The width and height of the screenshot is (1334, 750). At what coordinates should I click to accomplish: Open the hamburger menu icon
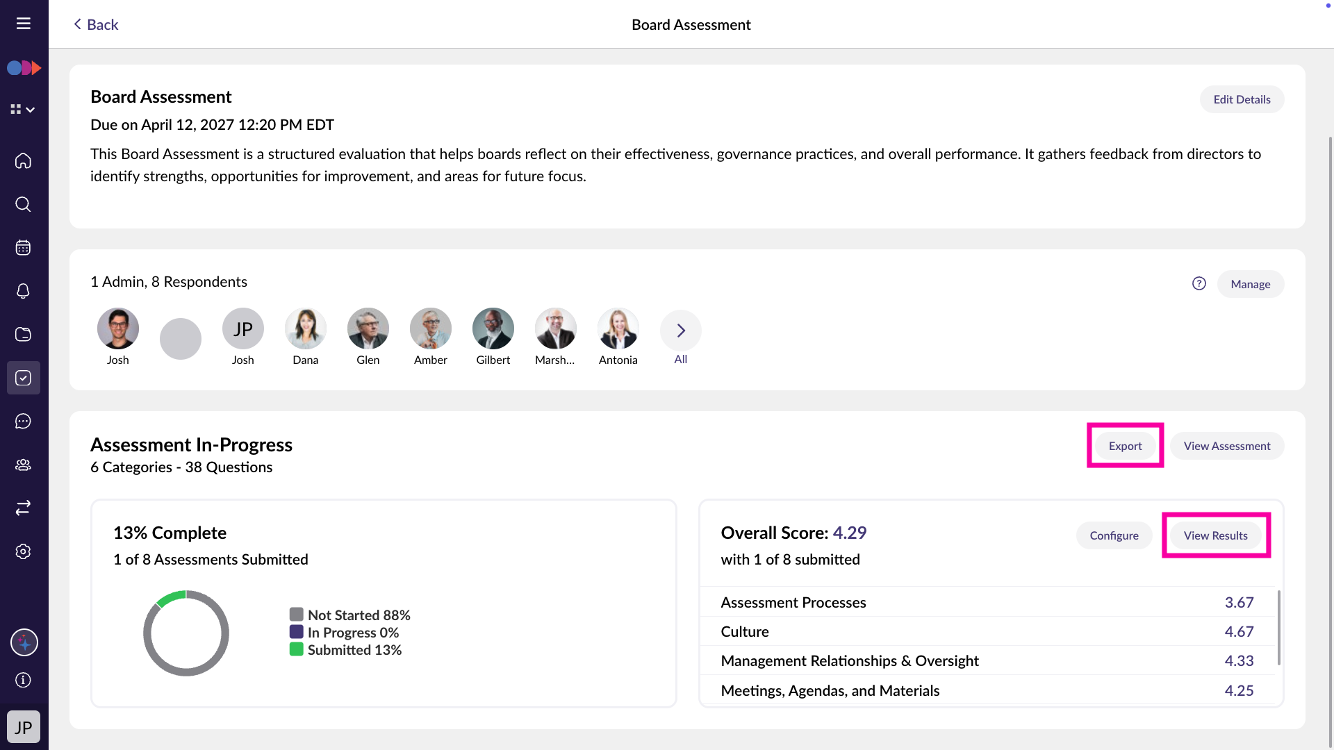click(24, 24)
